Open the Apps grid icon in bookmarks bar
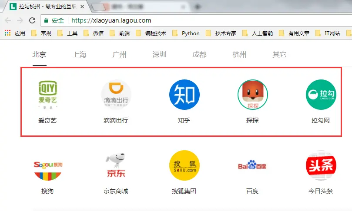This screenshot has width=352, height=211. click(x=8, y=33)
